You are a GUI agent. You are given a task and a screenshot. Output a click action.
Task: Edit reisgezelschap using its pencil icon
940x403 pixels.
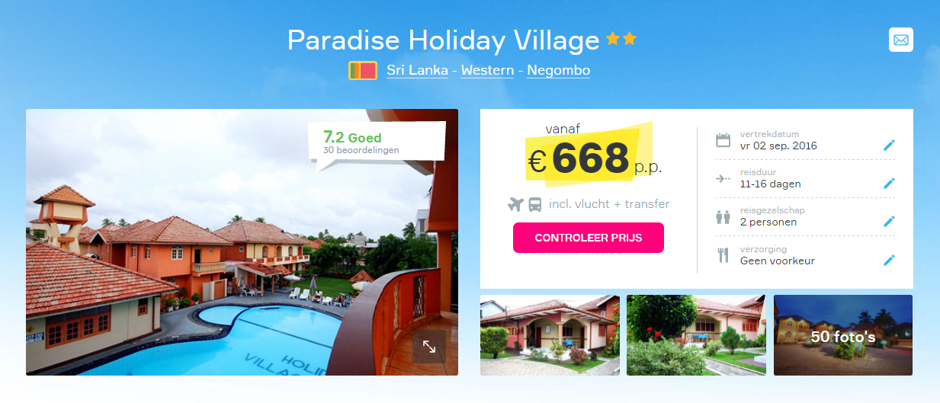(889, 221)
